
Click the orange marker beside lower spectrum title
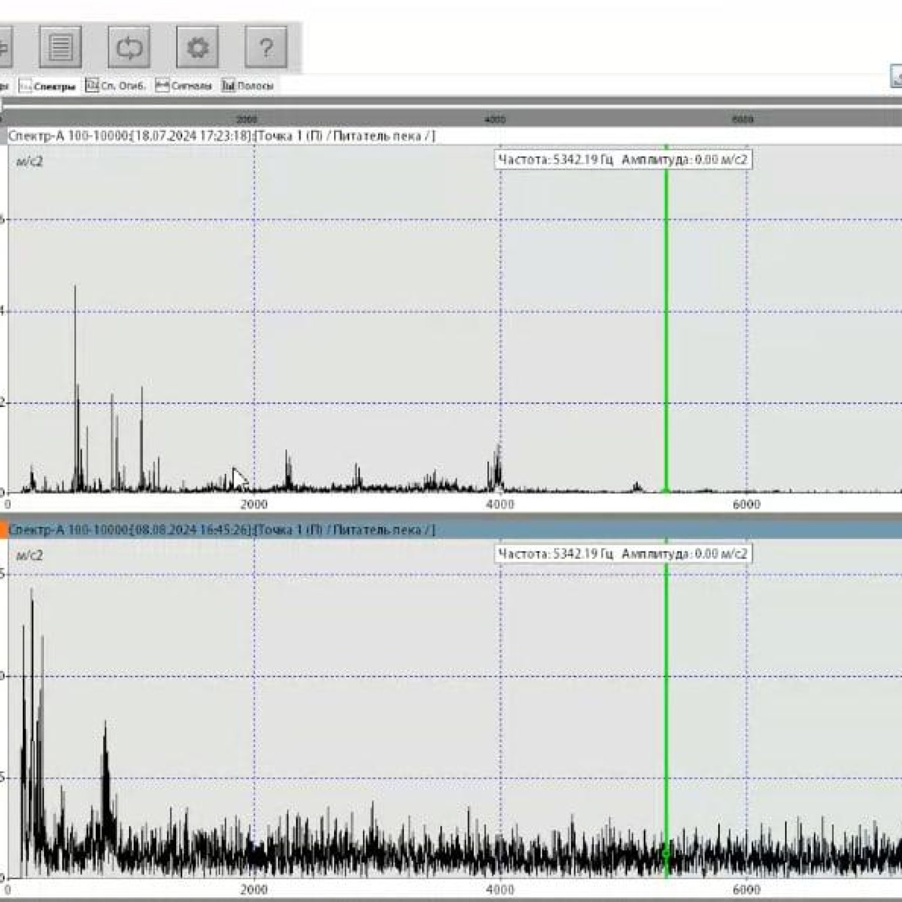pos(3,530)
